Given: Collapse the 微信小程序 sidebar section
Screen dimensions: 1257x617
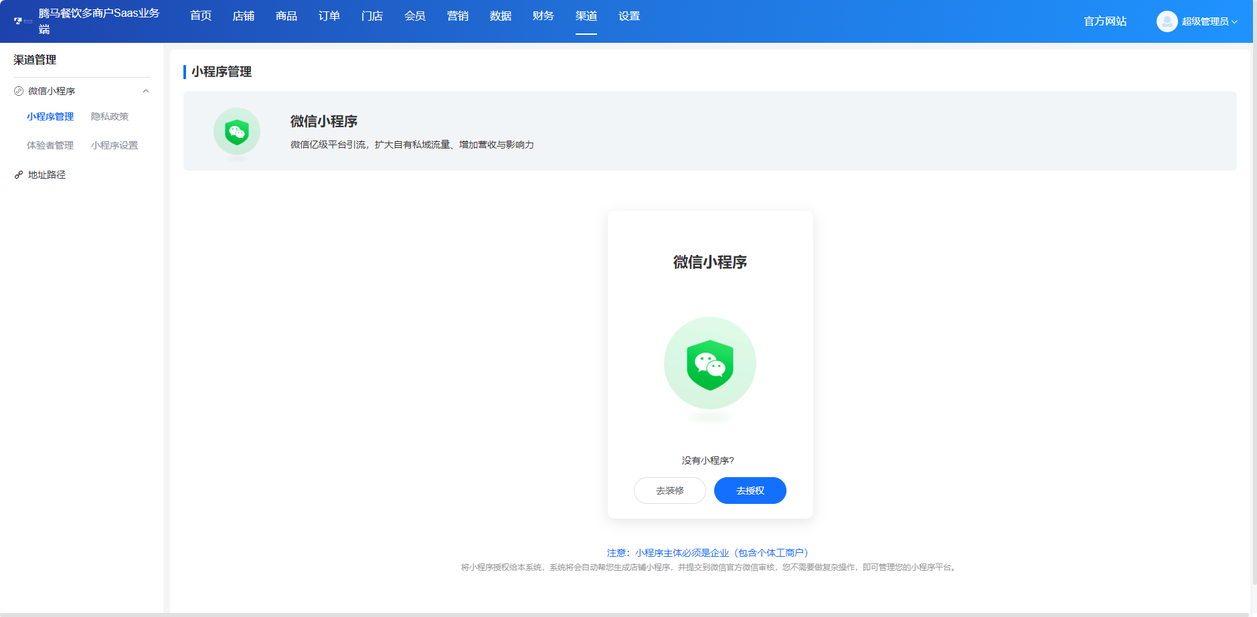Looking at the screenshot, I should coord(146,90).
